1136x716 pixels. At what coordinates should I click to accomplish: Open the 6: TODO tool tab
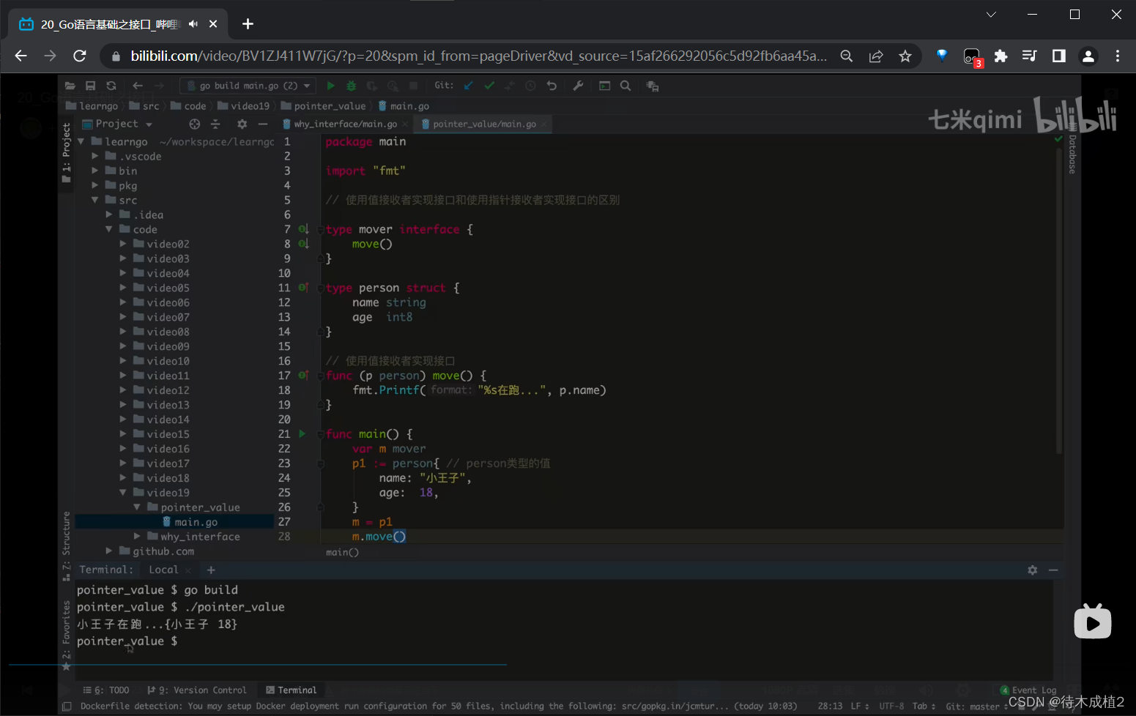pyautogui.click(x=106, y=690)
